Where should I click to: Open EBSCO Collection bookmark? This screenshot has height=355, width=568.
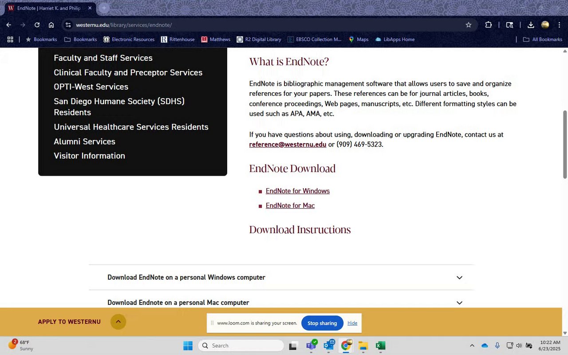(x=315, y=39)
